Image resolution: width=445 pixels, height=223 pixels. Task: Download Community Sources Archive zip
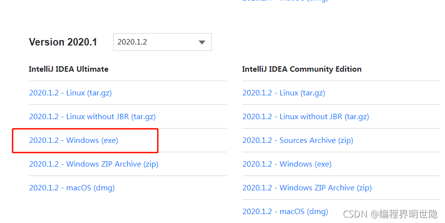tap(298, 140)
